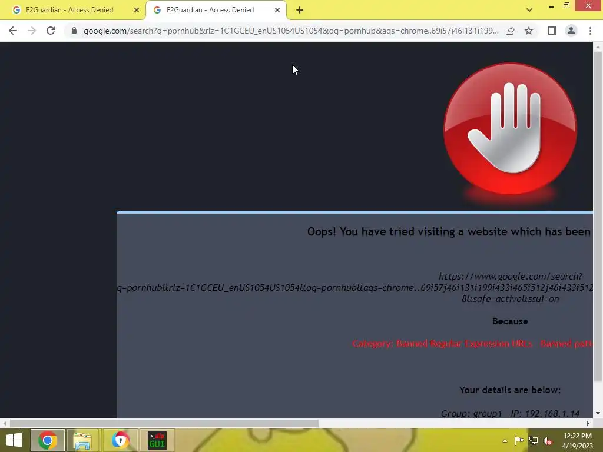Open the dlp GUI taskbar app
603x452 pixels.
(157, 440)
